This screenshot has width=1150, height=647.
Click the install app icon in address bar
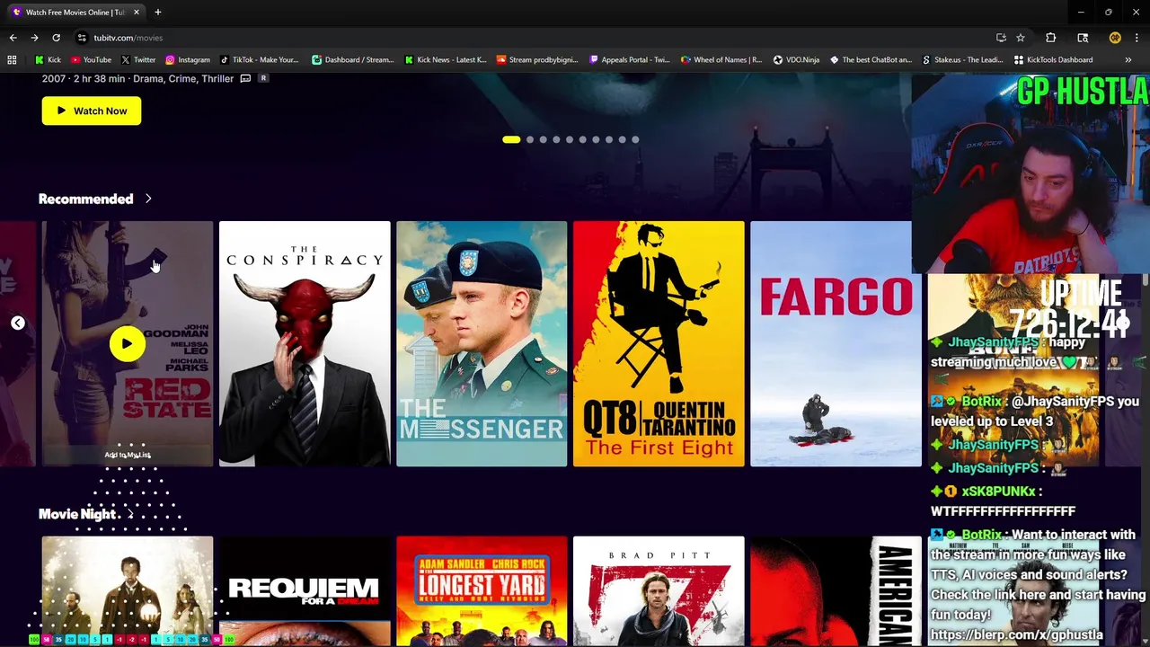pyautogui.click(x=1001, y=38)
